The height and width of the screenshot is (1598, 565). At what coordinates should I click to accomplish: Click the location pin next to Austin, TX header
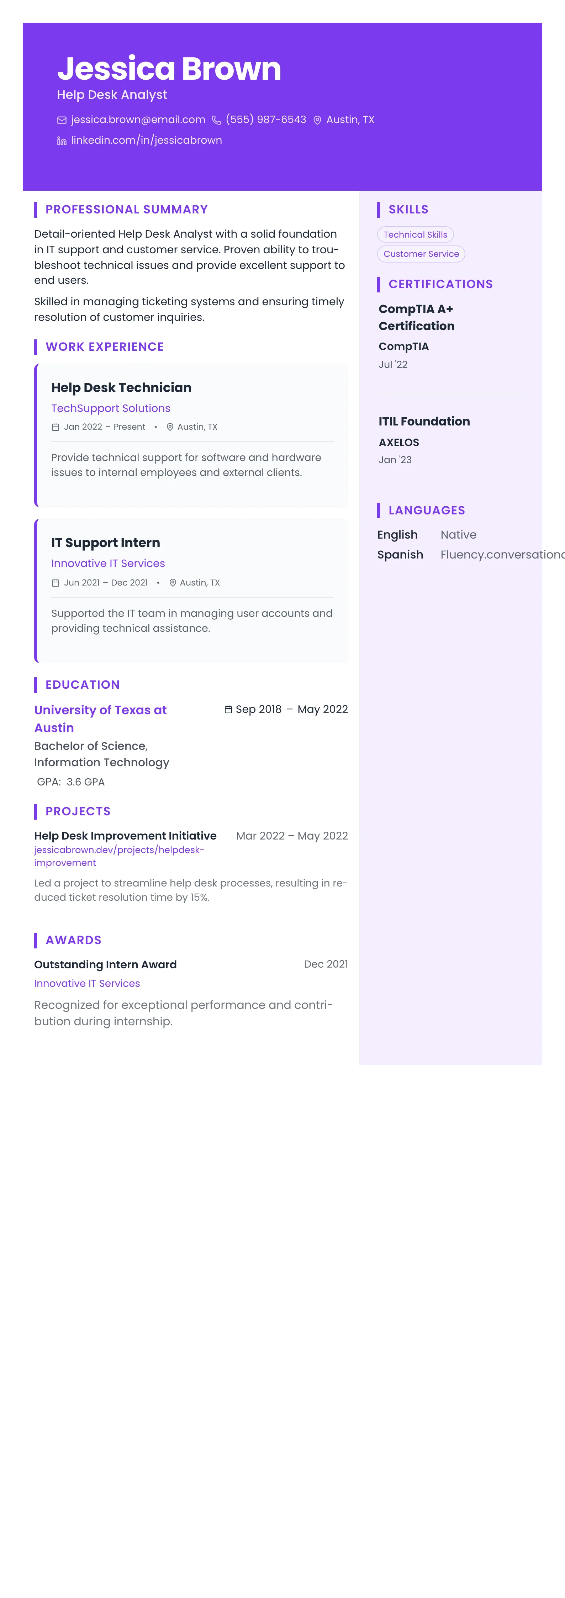pos(317,120)
